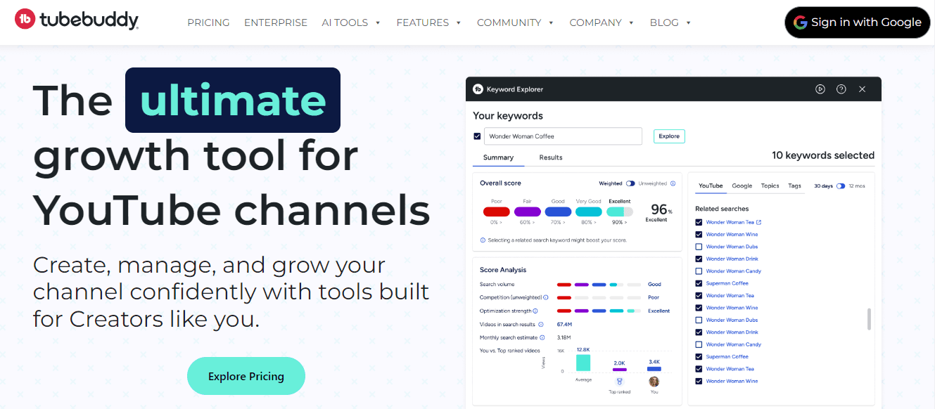
Task: Click the play tutorial icon in Keyword Explorer header
Action: pyautogui.click(x=820, y=89)
